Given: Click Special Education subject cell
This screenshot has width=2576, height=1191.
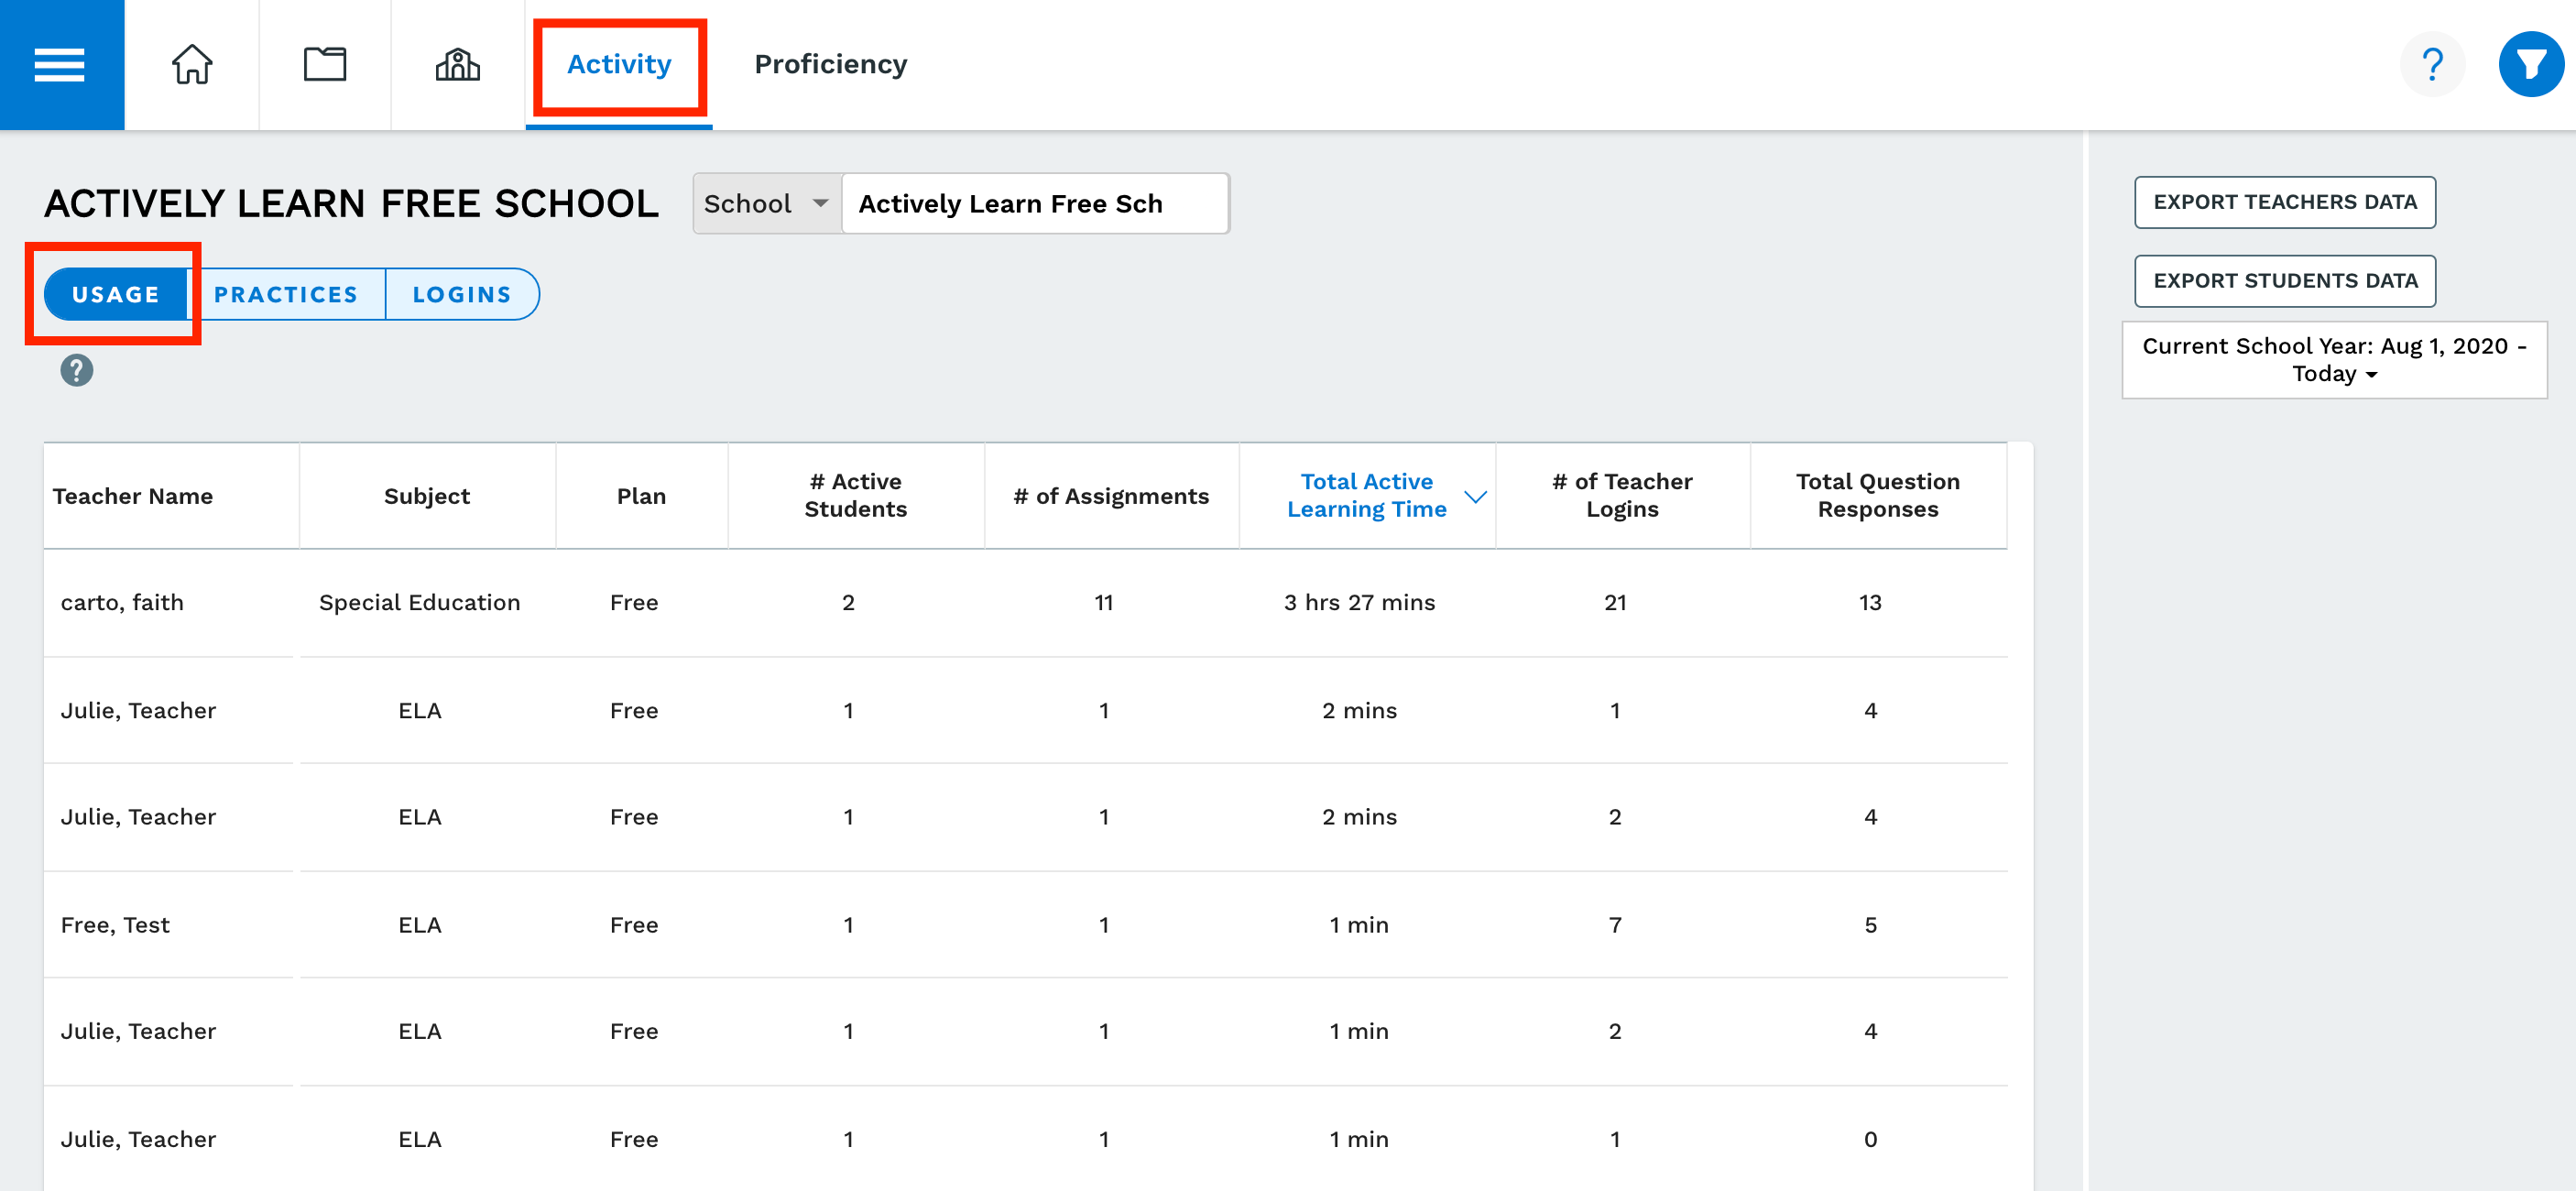Looking at the screenshot, I should 420,603.
